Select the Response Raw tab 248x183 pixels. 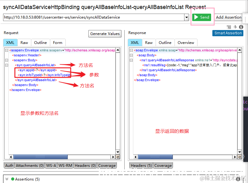click(x=149, y=43)
